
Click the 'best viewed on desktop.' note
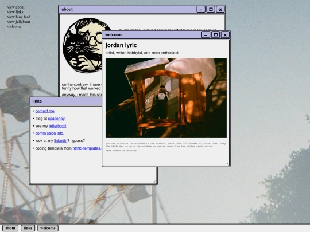click(121, 151)
